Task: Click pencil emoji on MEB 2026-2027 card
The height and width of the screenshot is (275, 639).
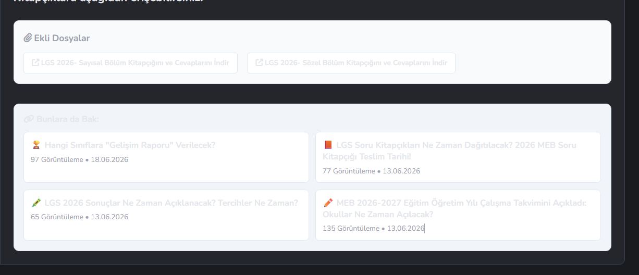Action: tap(328, 203)
